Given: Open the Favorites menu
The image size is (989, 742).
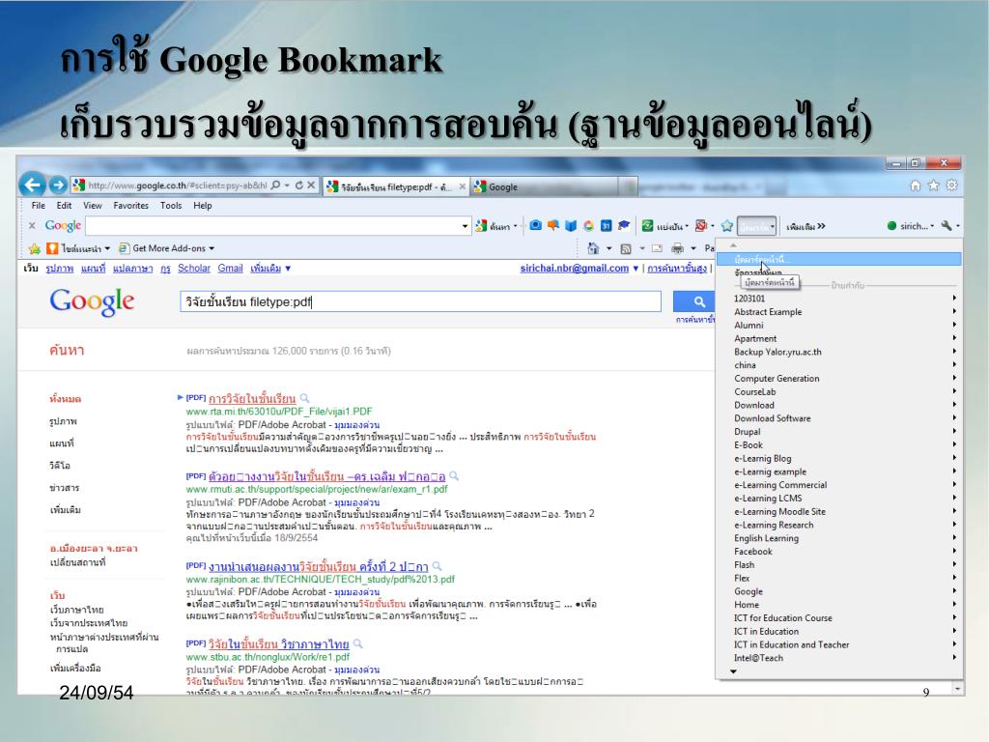Looking at the screenshot, I should (130, 206).
